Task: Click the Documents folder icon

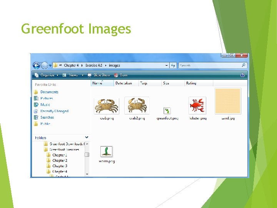Action: pyautogui.click(x=36, y=92)
